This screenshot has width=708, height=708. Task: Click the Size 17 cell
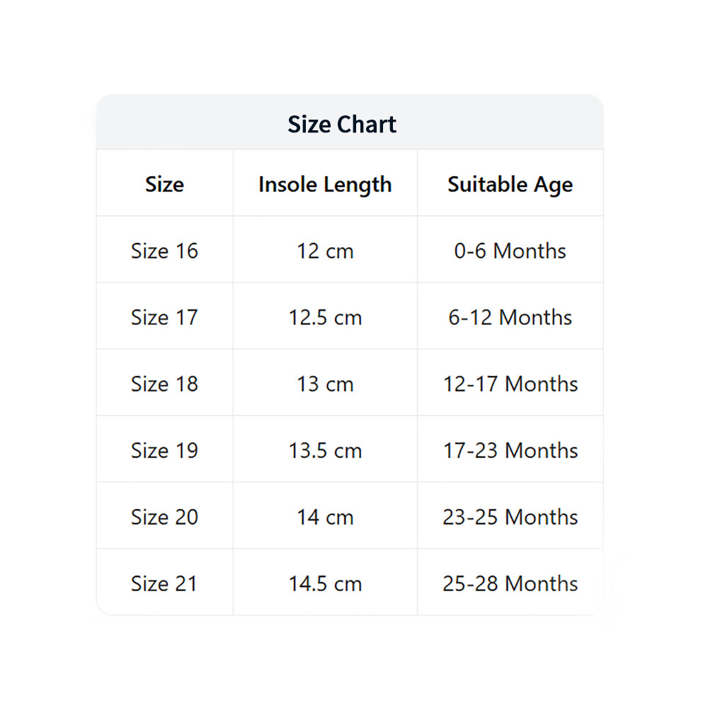click(x=164, y=316)
